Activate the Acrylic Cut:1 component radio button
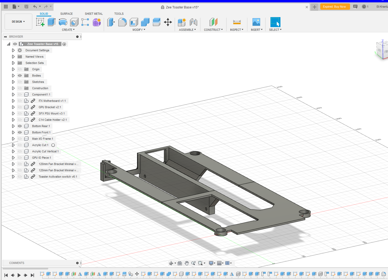Screen dimensions: 388x280 (x=53, y=145)
